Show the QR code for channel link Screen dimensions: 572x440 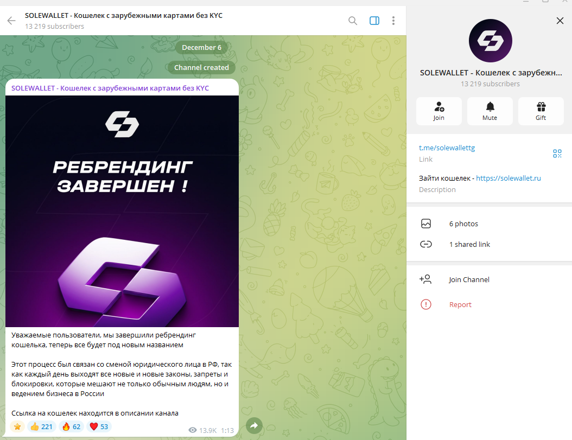[x=557, y=154]
